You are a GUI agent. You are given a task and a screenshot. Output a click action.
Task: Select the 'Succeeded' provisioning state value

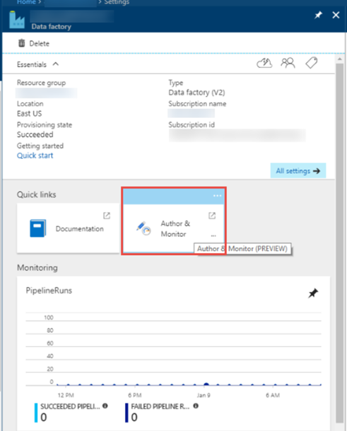(35, 135)
